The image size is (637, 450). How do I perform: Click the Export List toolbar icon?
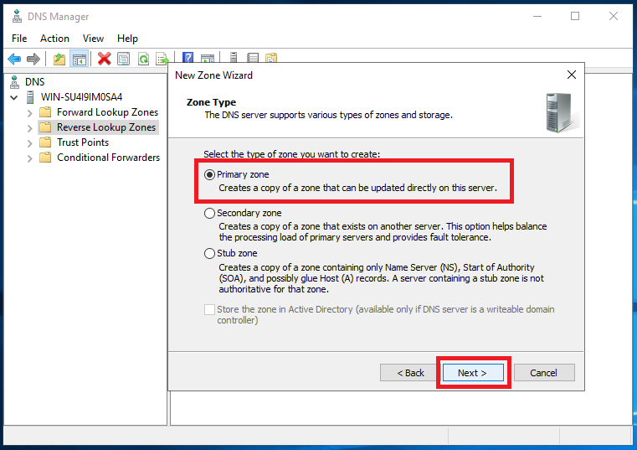162,59
